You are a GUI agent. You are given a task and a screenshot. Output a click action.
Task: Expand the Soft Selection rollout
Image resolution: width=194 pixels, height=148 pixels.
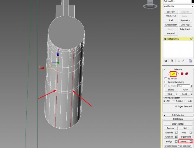(x=178, y=115)
